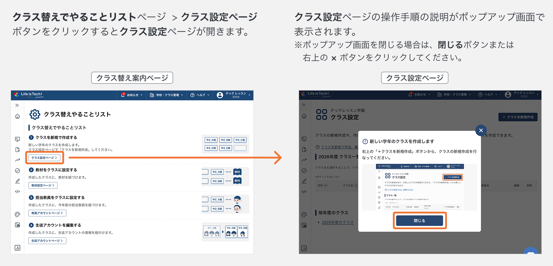The width and height of the screenshot is (553, 266).
Task: Click instruction screenshot inside the popup
Action: (x=420, y=187)
